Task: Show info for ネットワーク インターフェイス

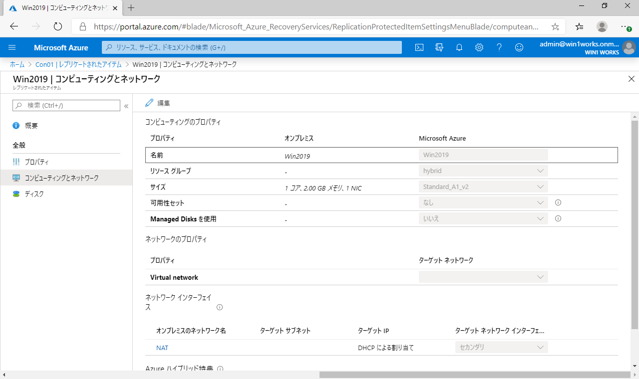Action: [x=220, y=308]
